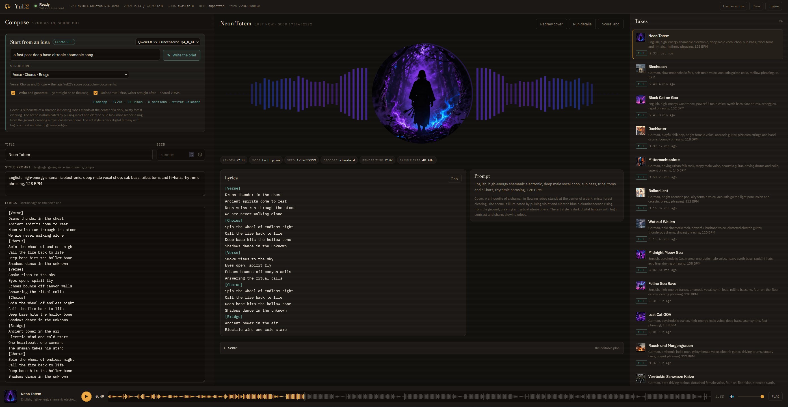Screen dimensions: 788x407
Task: Open Engine settings
Action: tap(773, 6)
